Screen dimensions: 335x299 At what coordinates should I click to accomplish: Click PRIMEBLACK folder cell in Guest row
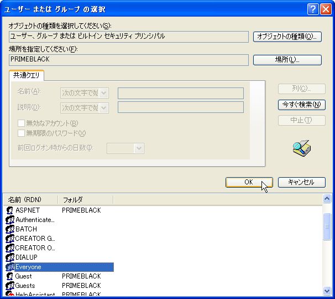(81, 276)
